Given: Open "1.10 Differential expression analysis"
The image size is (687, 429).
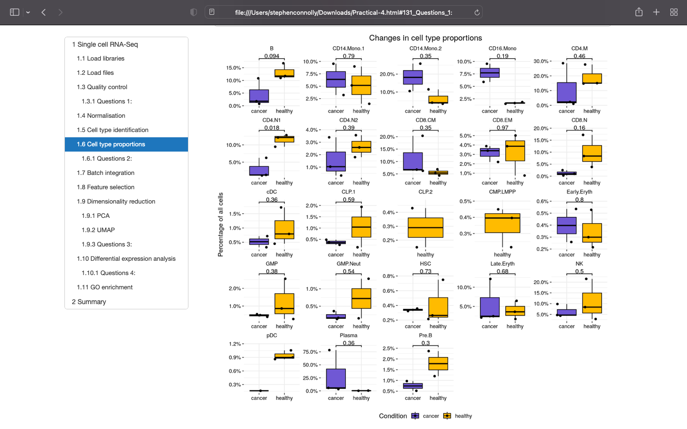Looking at the screenshot, I should tap(127, 258).
